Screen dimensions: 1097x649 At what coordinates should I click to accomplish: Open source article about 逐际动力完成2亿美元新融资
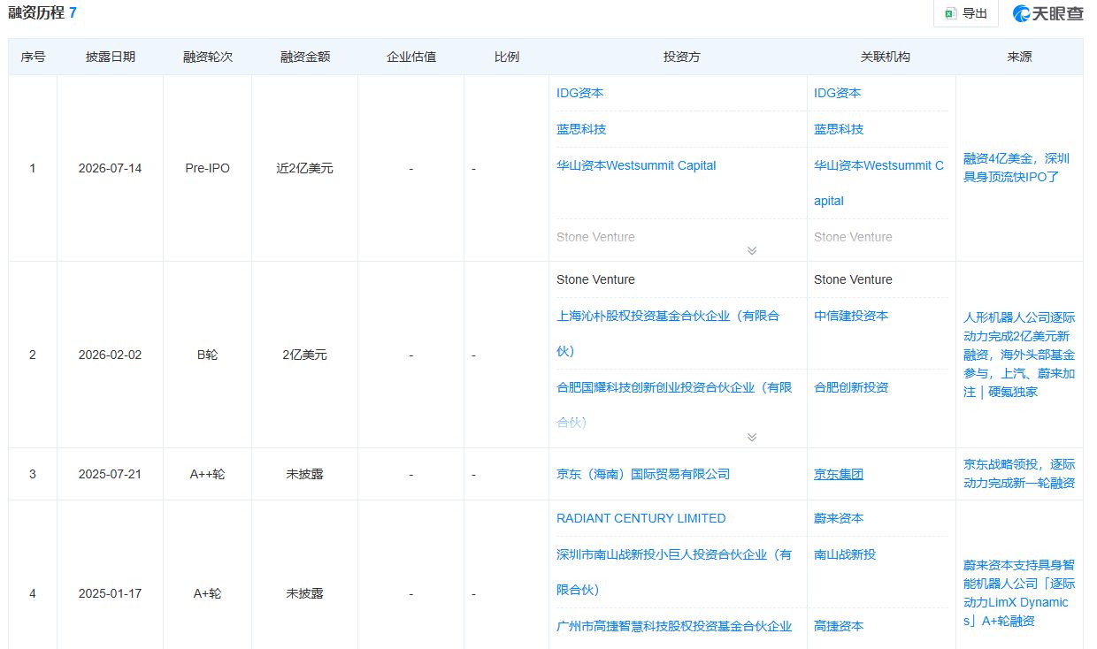tap(1019, 355)
